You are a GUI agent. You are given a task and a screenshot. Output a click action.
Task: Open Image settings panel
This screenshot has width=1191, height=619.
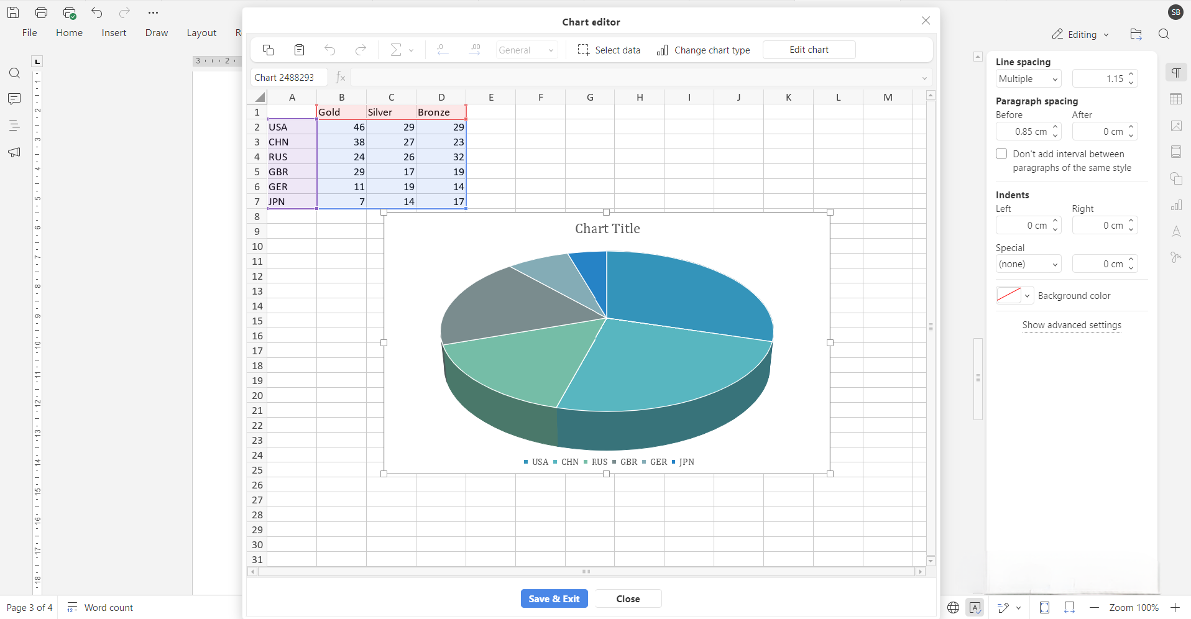click(1177, 126)
